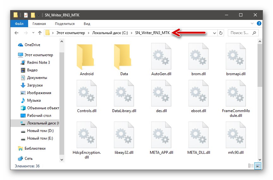Select the libeay32.dll file icon
The height and width of the screenshot is (180, 273).
124,135
